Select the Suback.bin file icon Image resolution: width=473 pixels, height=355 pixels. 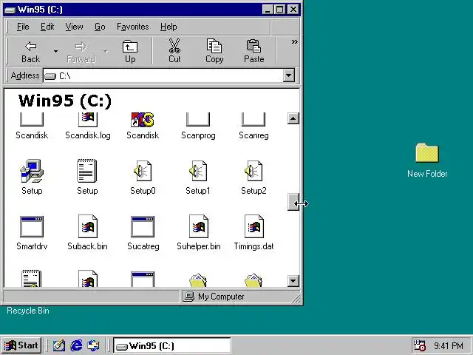pos(88,226)
